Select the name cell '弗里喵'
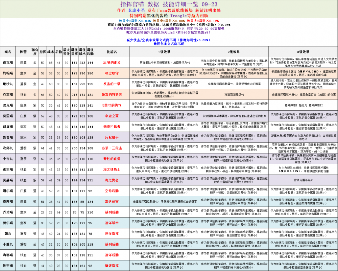This screenshot has width=338, height=271. [x=8, y=170]
